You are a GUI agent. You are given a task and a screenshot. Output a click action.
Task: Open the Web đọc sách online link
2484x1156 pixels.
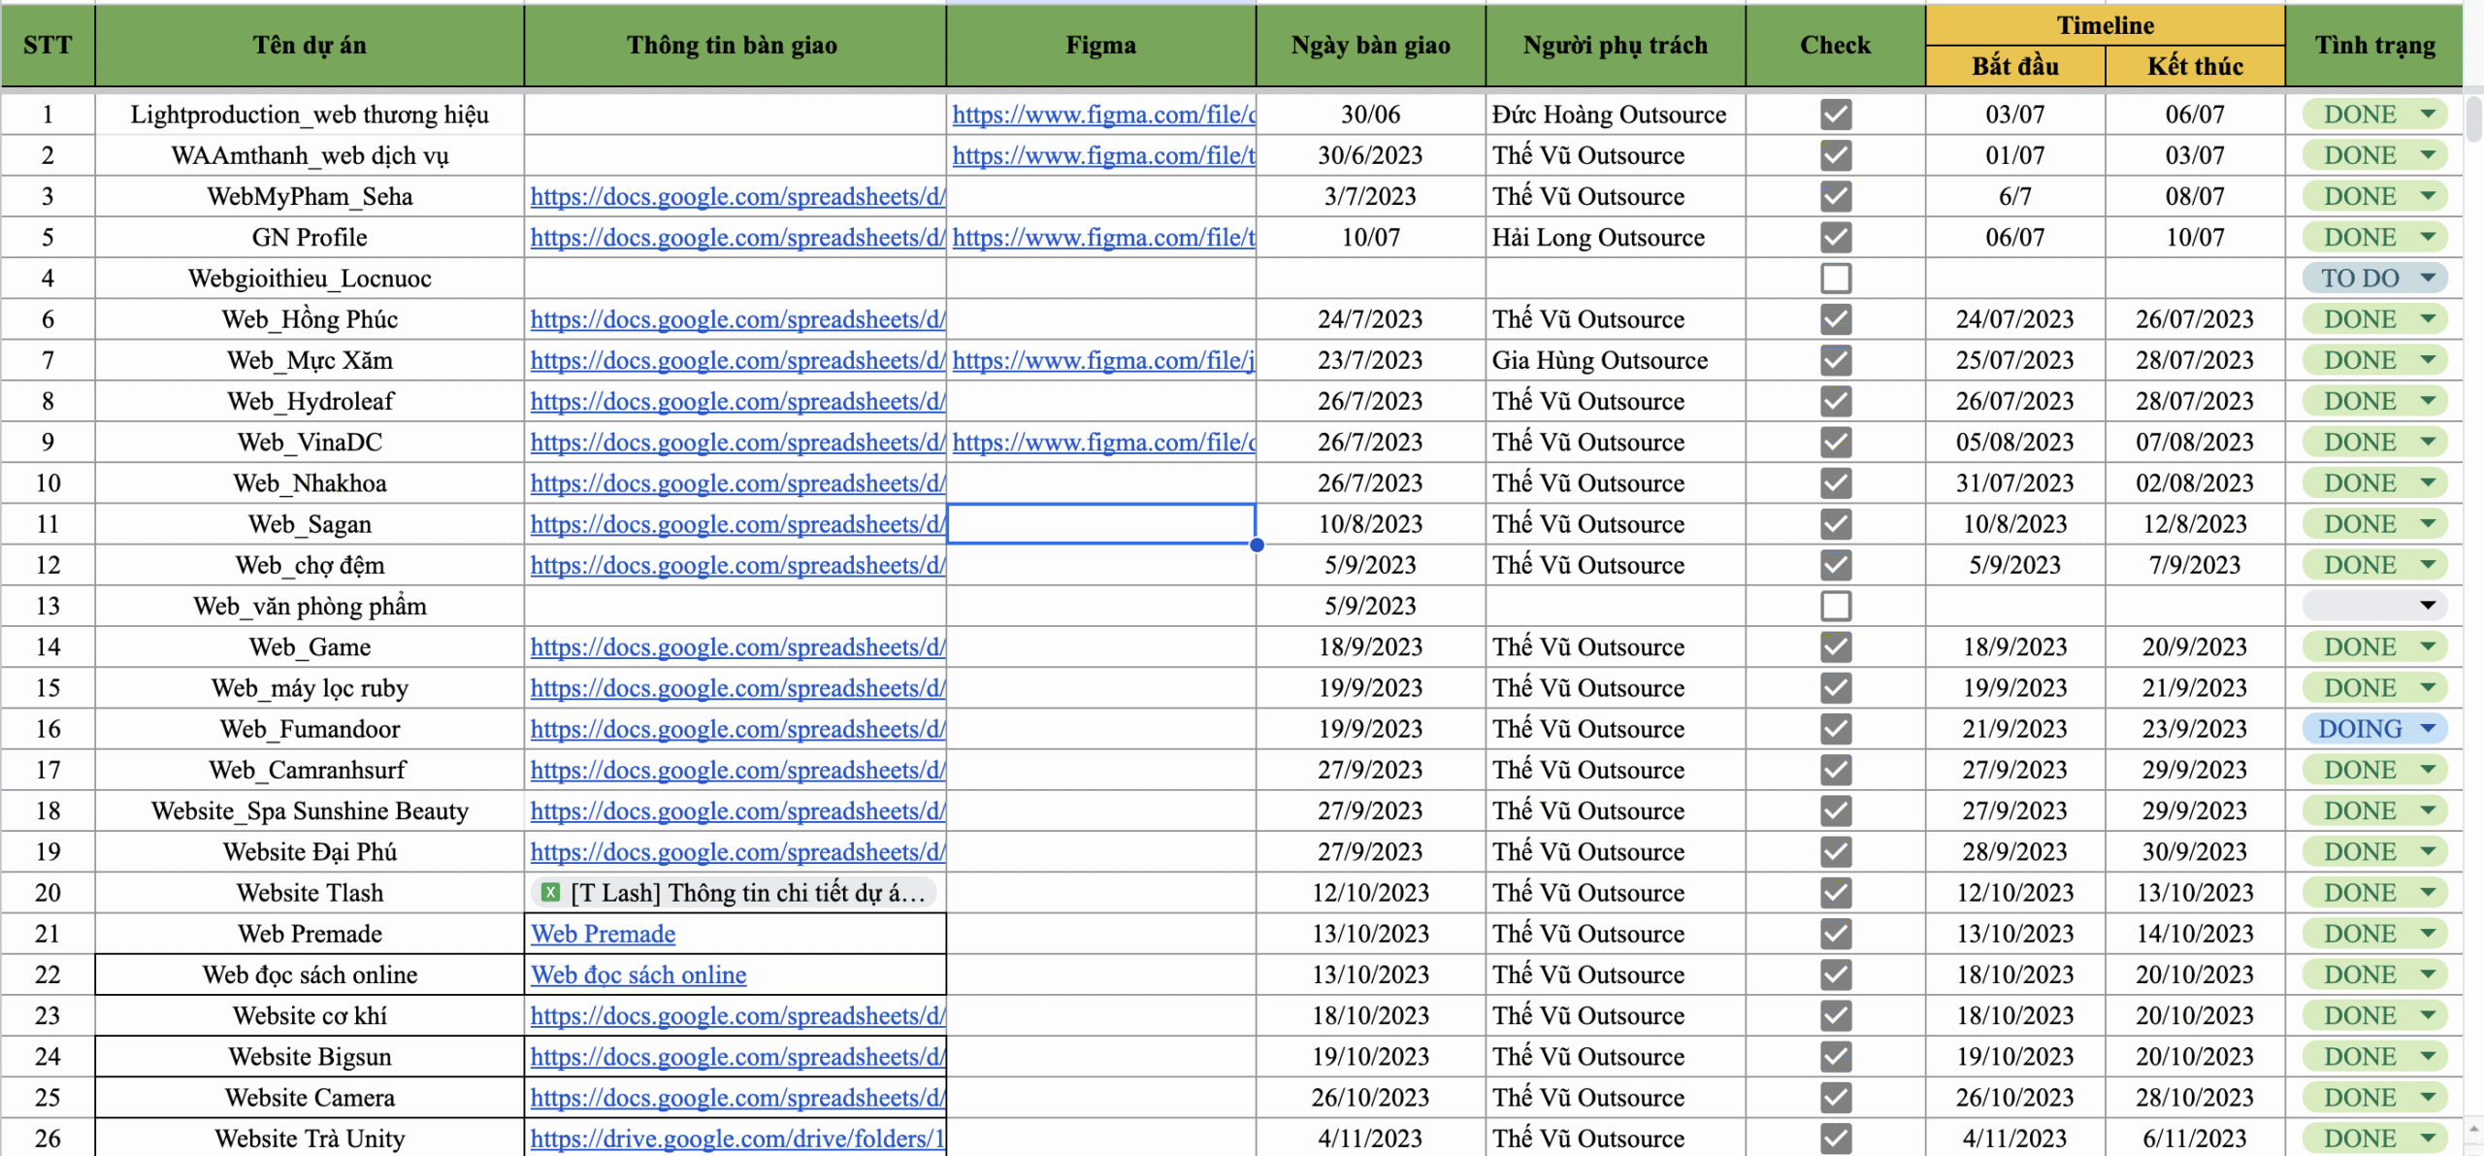(x=638, y=974)
